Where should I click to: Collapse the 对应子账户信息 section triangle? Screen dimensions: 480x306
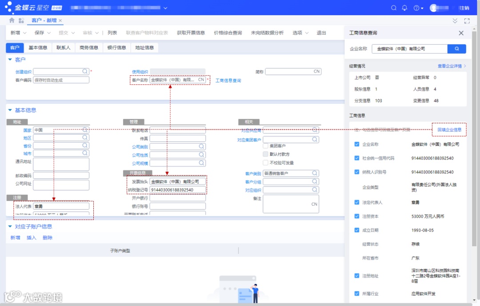pyautogui.click(x=10, y=226)
